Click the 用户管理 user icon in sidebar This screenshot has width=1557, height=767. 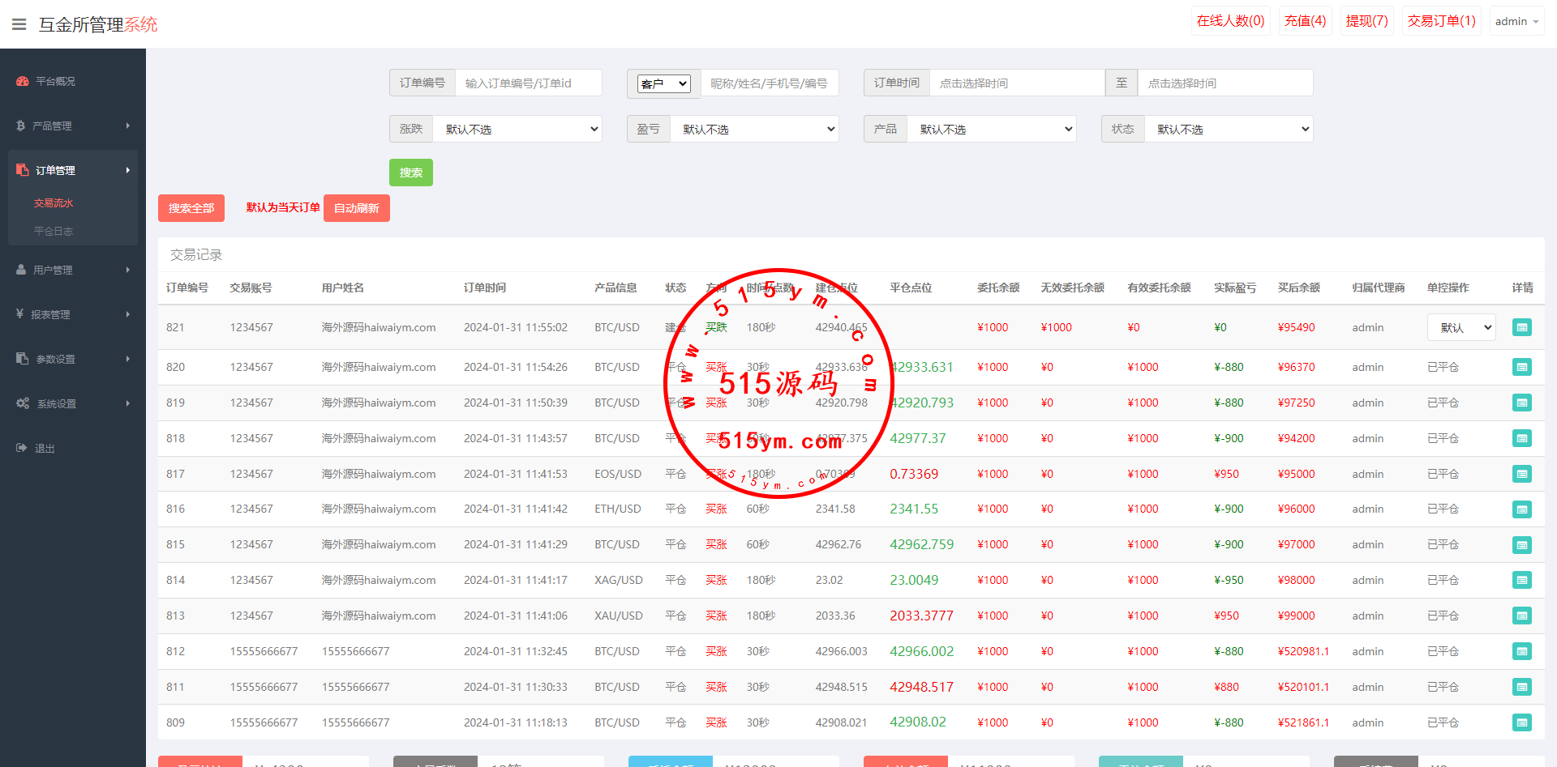click(21, 270)
